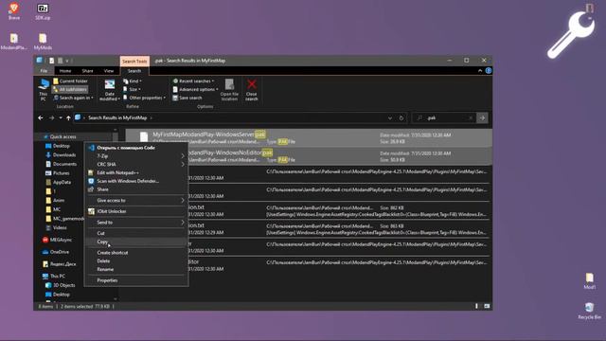Image resolution: width=606 pixels, height=341 pixels.
Task: Open Date modified ribbon dropdown
Action: 110,90
